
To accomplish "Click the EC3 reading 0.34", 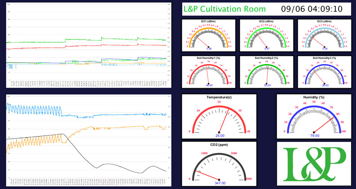I will (325, 48).
